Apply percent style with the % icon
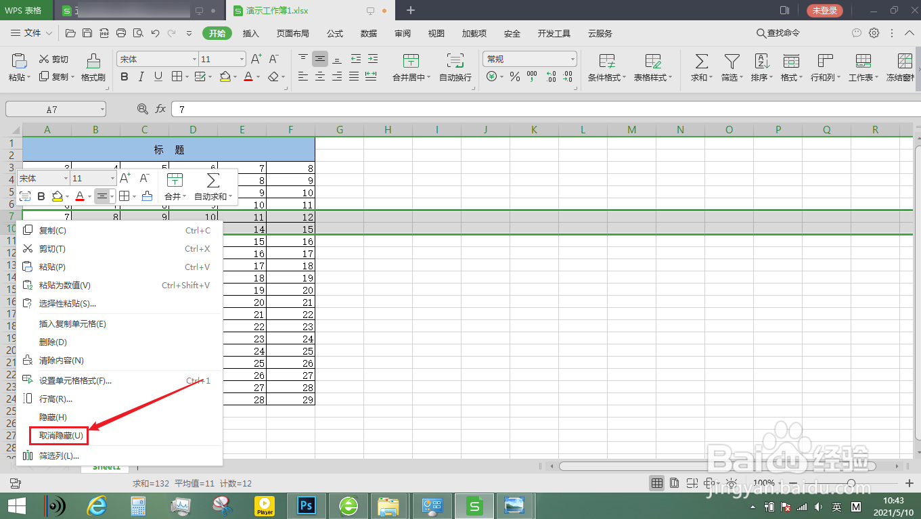Viewport: 921px width, 519px height. pos(515,77)
